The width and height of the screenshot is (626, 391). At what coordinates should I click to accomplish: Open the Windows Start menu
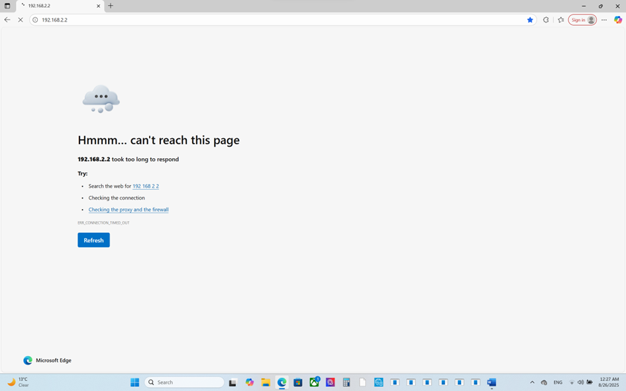click(x=135, y=382)
